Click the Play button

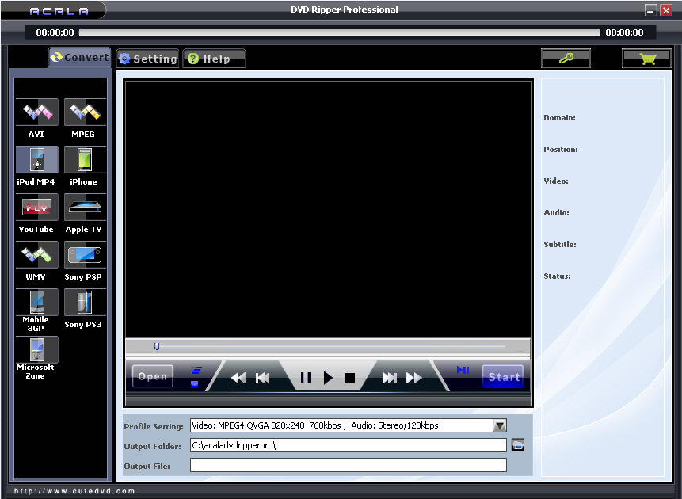pos(328,378)
